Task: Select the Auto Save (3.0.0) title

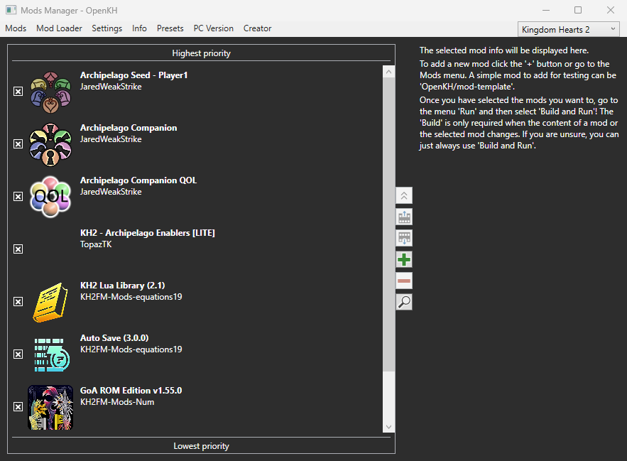Action: pyautogui.click(x=114, y=337)
